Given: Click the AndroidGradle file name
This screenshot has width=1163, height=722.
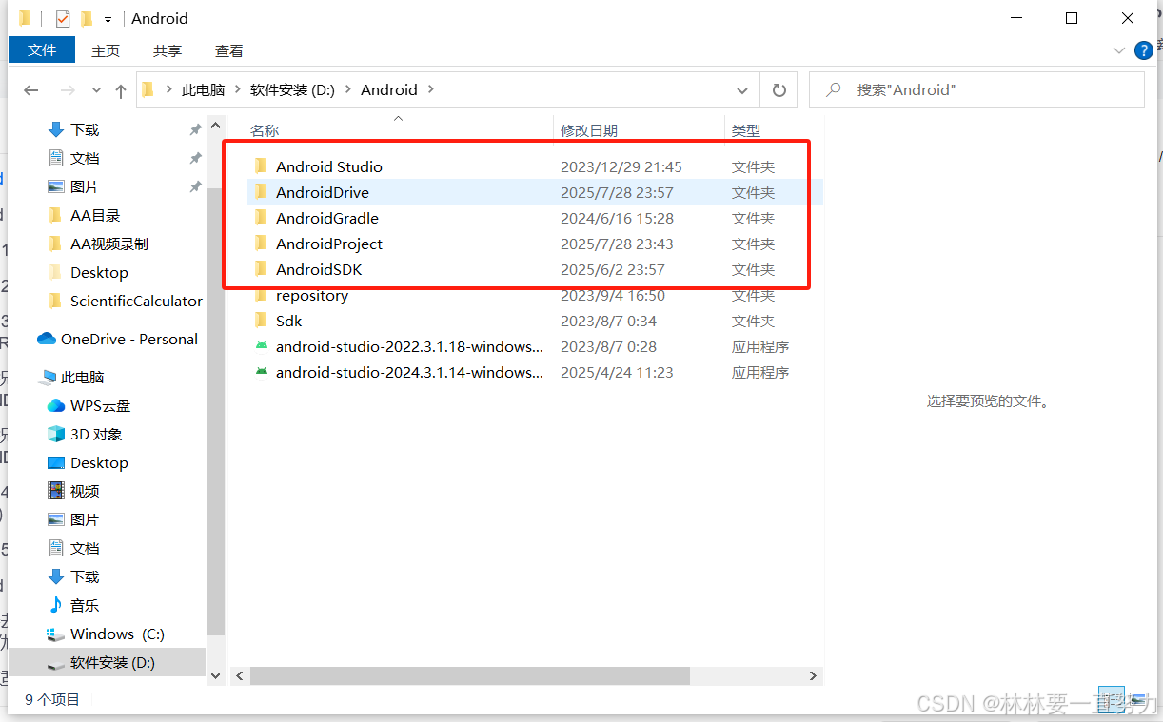Looking at the screenshot, I should pyautogui.click(x=327, y=218).
